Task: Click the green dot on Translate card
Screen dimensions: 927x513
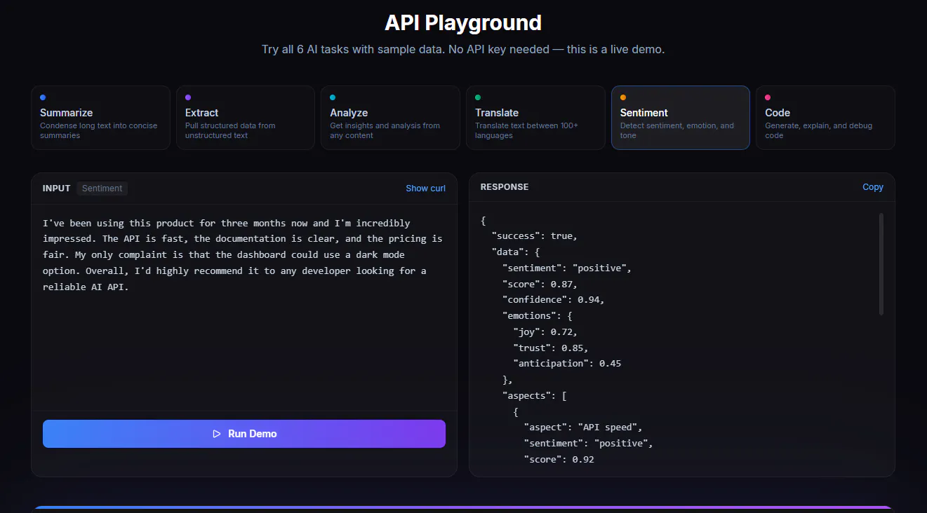Action: point(478,97)
